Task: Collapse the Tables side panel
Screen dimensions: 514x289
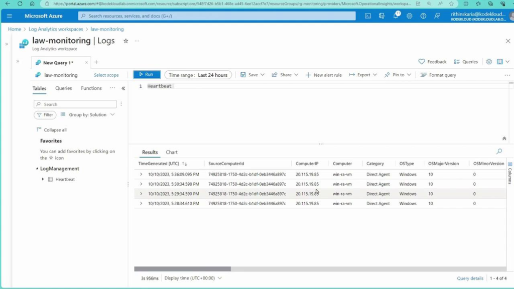Action: [x=123, y=88]
